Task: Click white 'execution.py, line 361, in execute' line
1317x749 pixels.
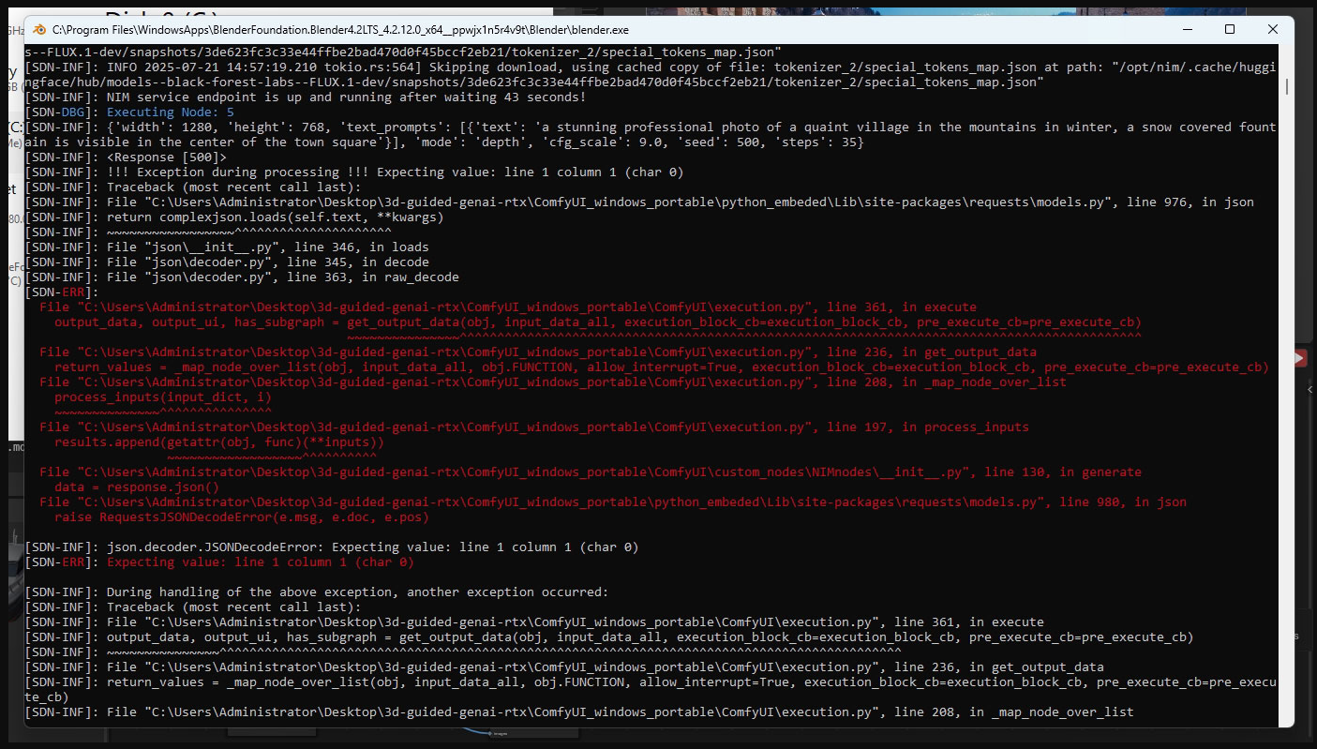Action: point(534,622)
